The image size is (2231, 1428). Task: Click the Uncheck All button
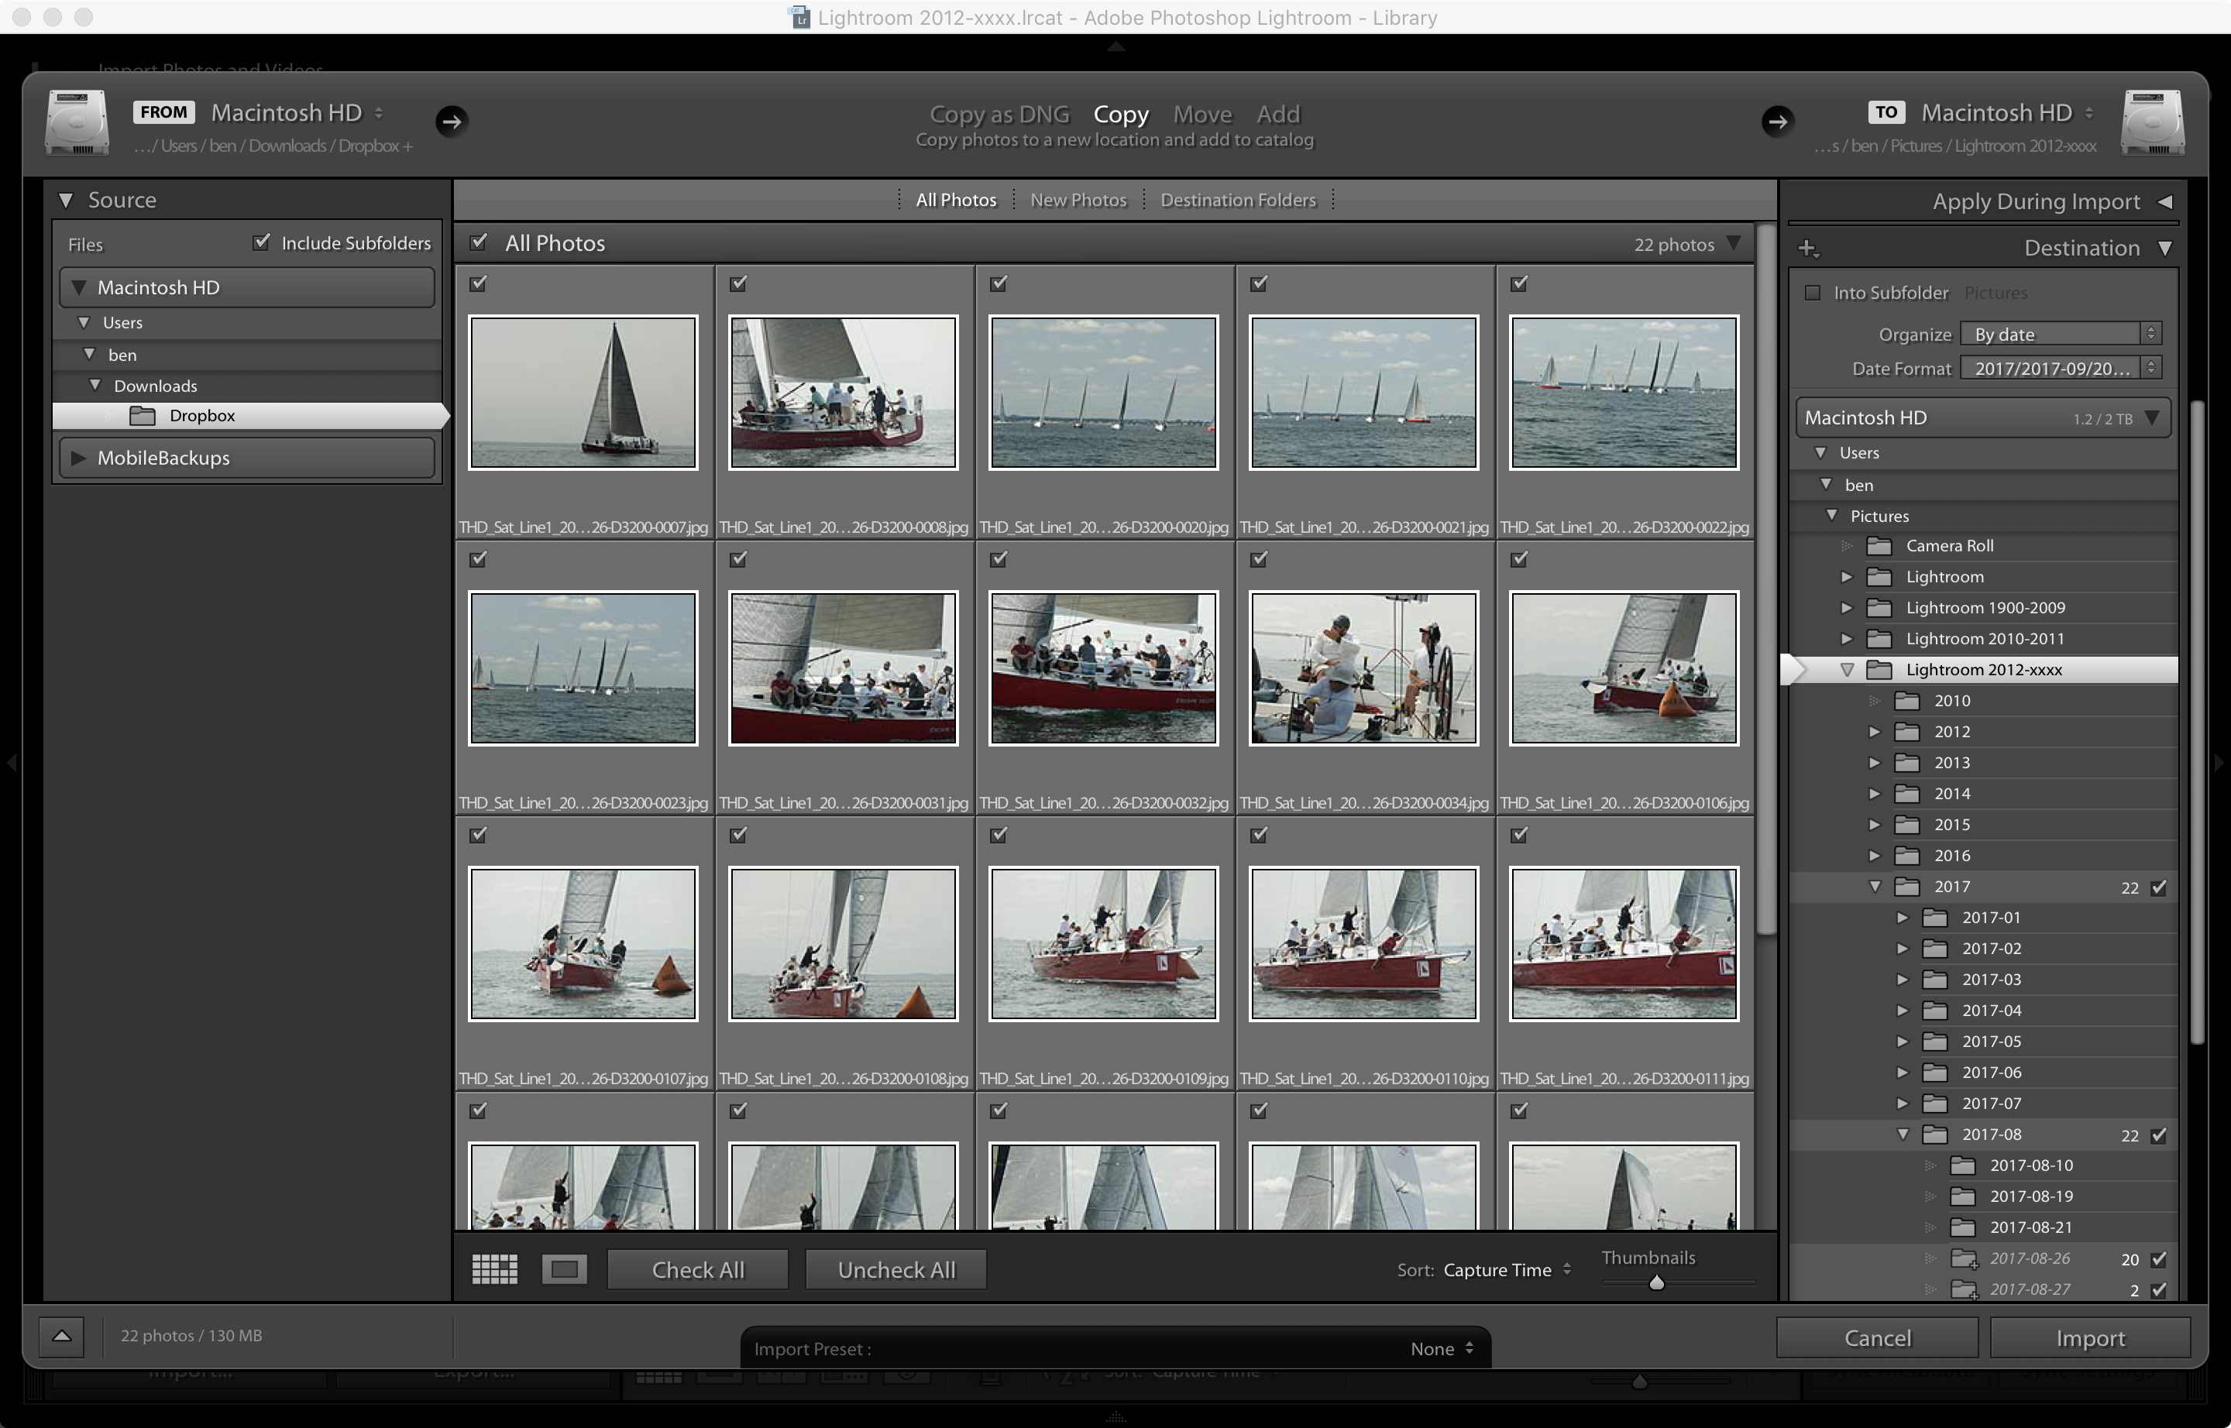(895, 1269)
